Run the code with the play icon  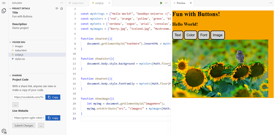(x=161, y=3)
